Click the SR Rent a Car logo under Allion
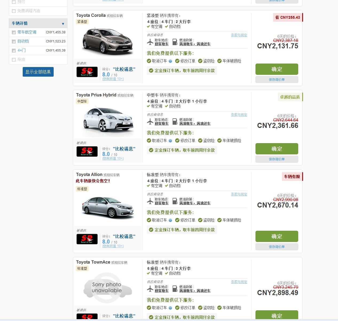 (x=87, y=239)
